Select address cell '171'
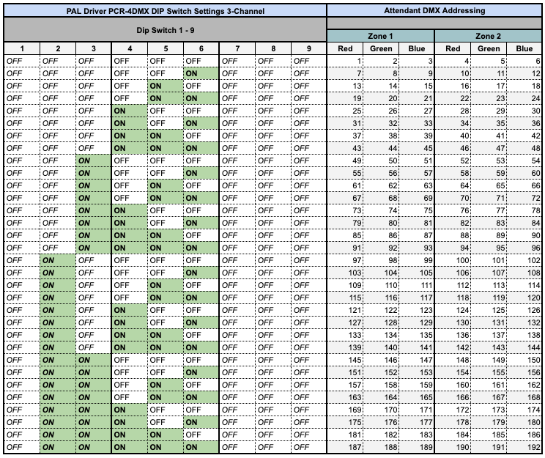This screenshot has height=458, width=545. (417, 410)
